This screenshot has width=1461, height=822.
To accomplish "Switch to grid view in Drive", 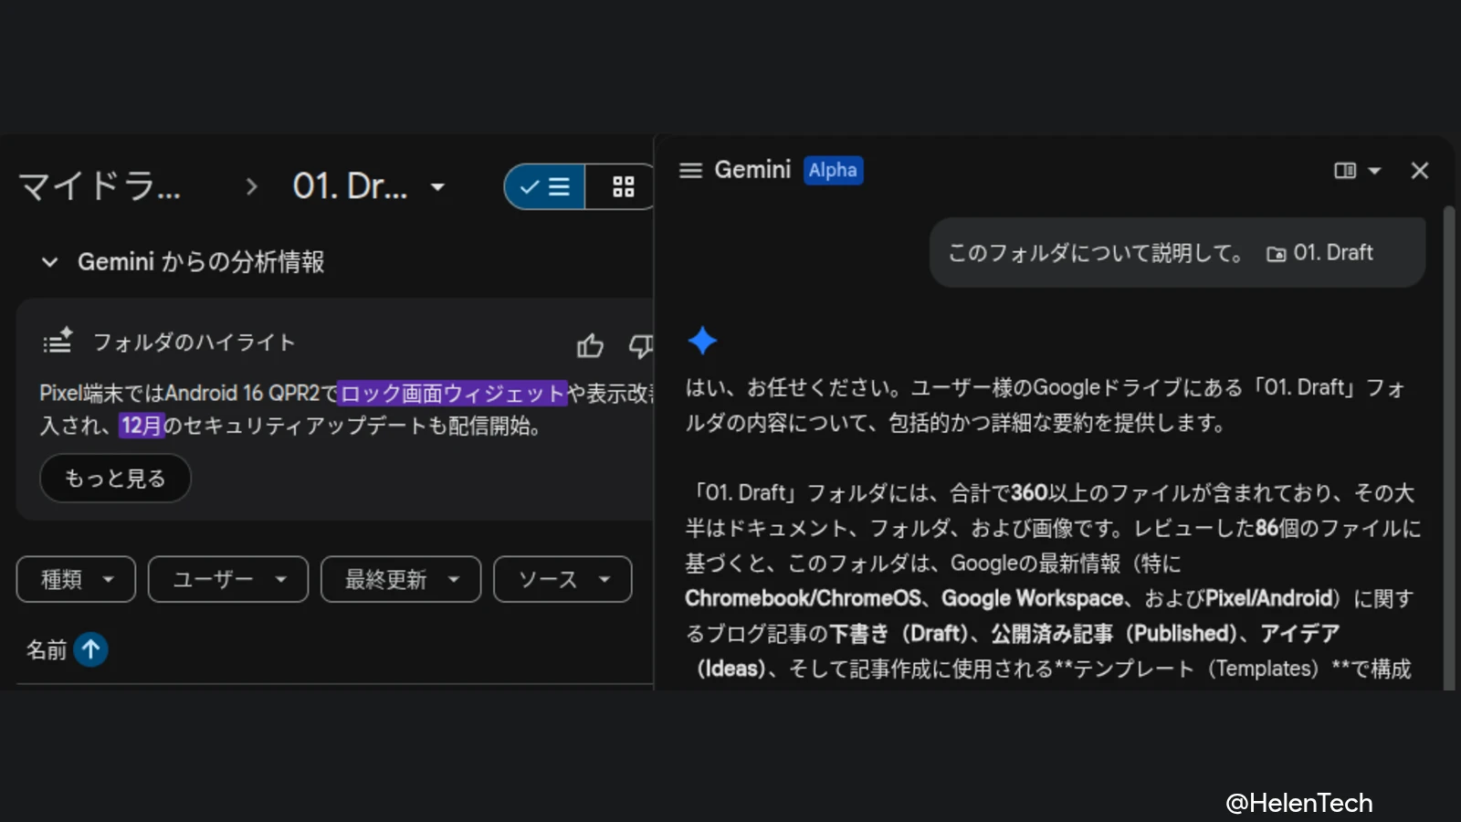I will (x=622, y=186).
